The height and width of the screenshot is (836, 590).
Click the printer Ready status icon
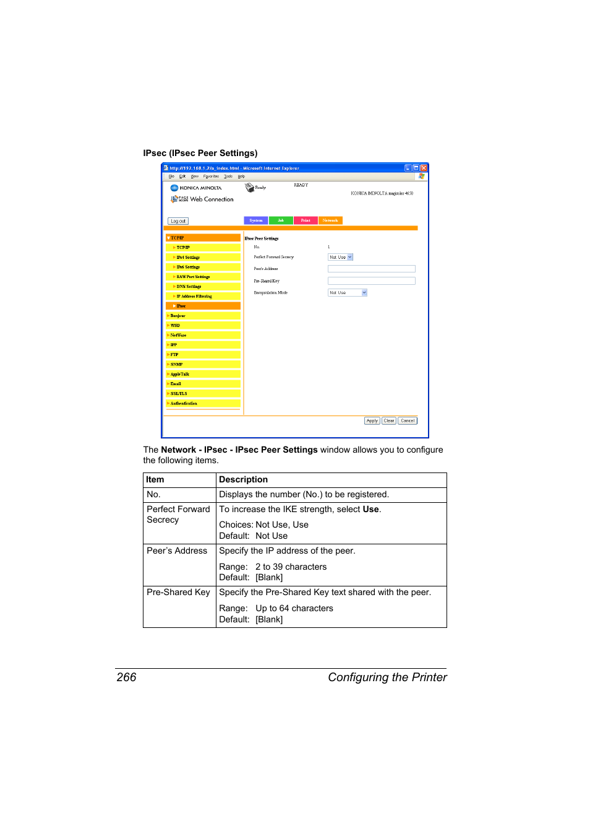coord(250,187)
